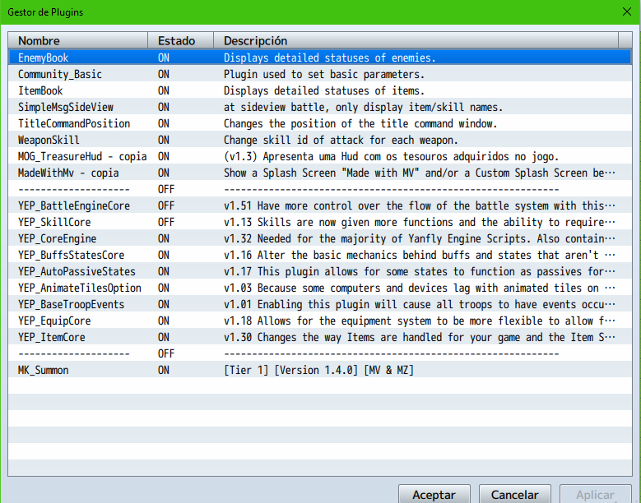Image resolution: width=641 pixels, height=503 pixels.
Task: Click the 'v1.13 Skills are now given' description
Action: coord(420,222)
